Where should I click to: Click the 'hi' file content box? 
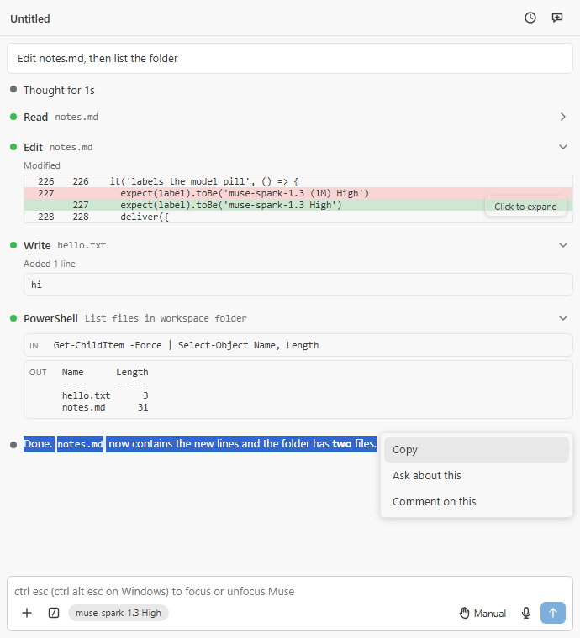pos(298,285)
